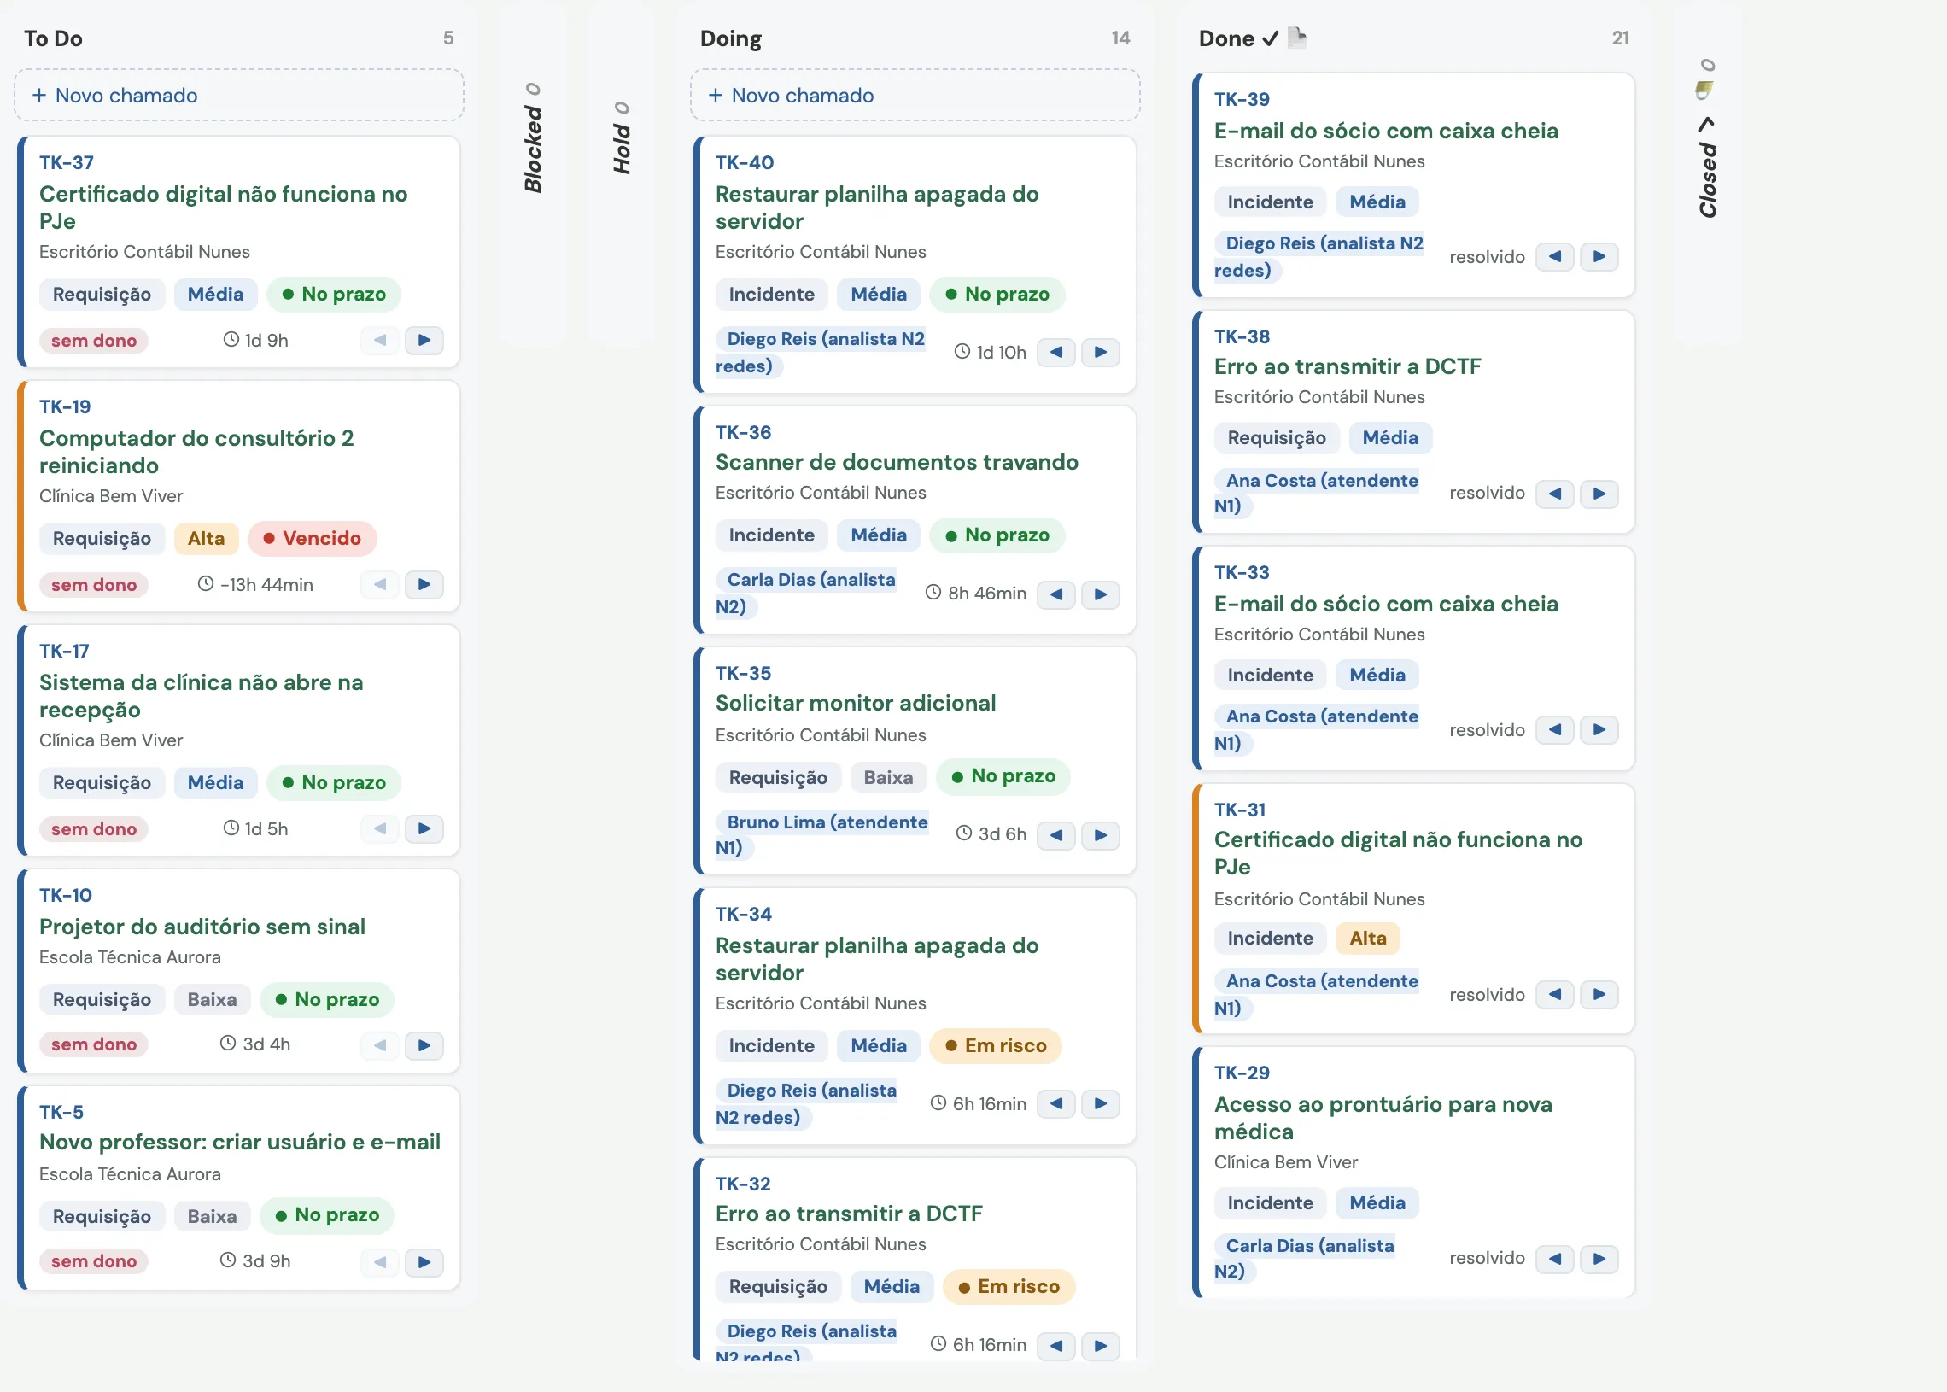Viewport: 1947px width, 1392px height.
Task: Move TK-39 back from Done with left arrow
Action: coord(1554,256)
